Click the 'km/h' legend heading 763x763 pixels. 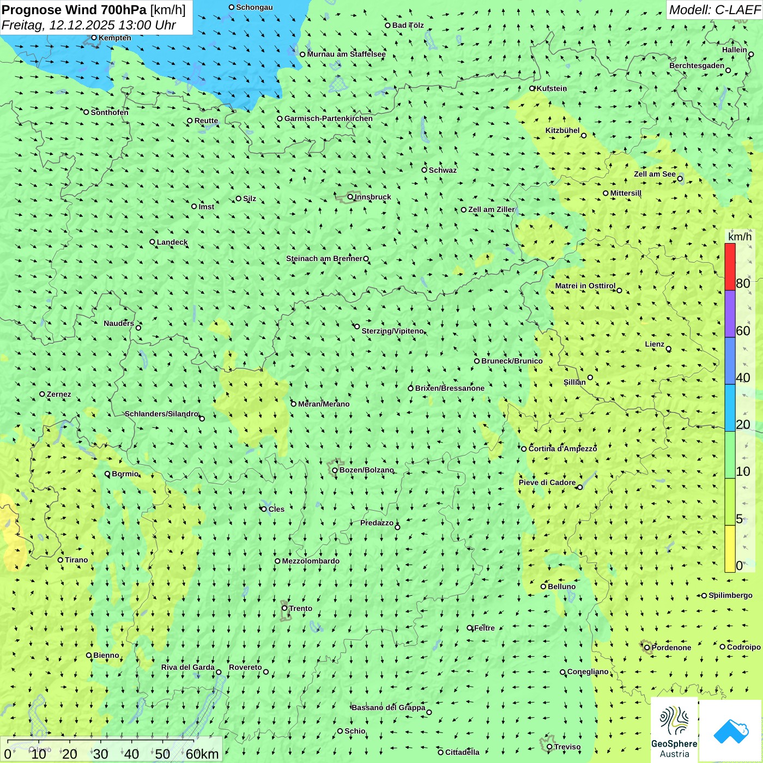[740, 237]
